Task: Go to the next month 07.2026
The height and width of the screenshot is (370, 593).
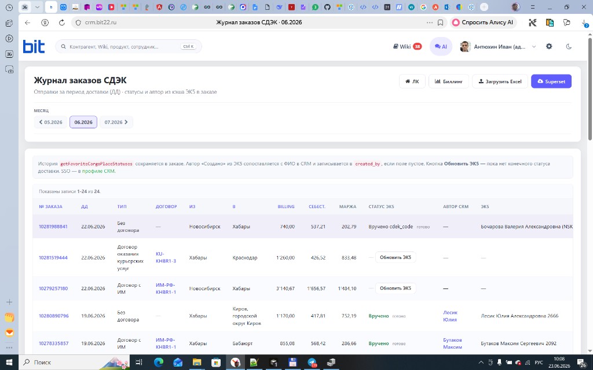Action: pos(116,122)
